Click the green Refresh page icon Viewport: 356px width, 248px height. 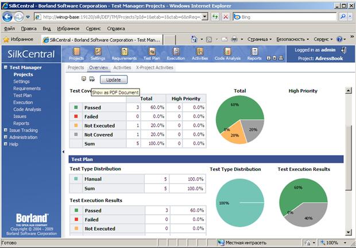point(215,17)
